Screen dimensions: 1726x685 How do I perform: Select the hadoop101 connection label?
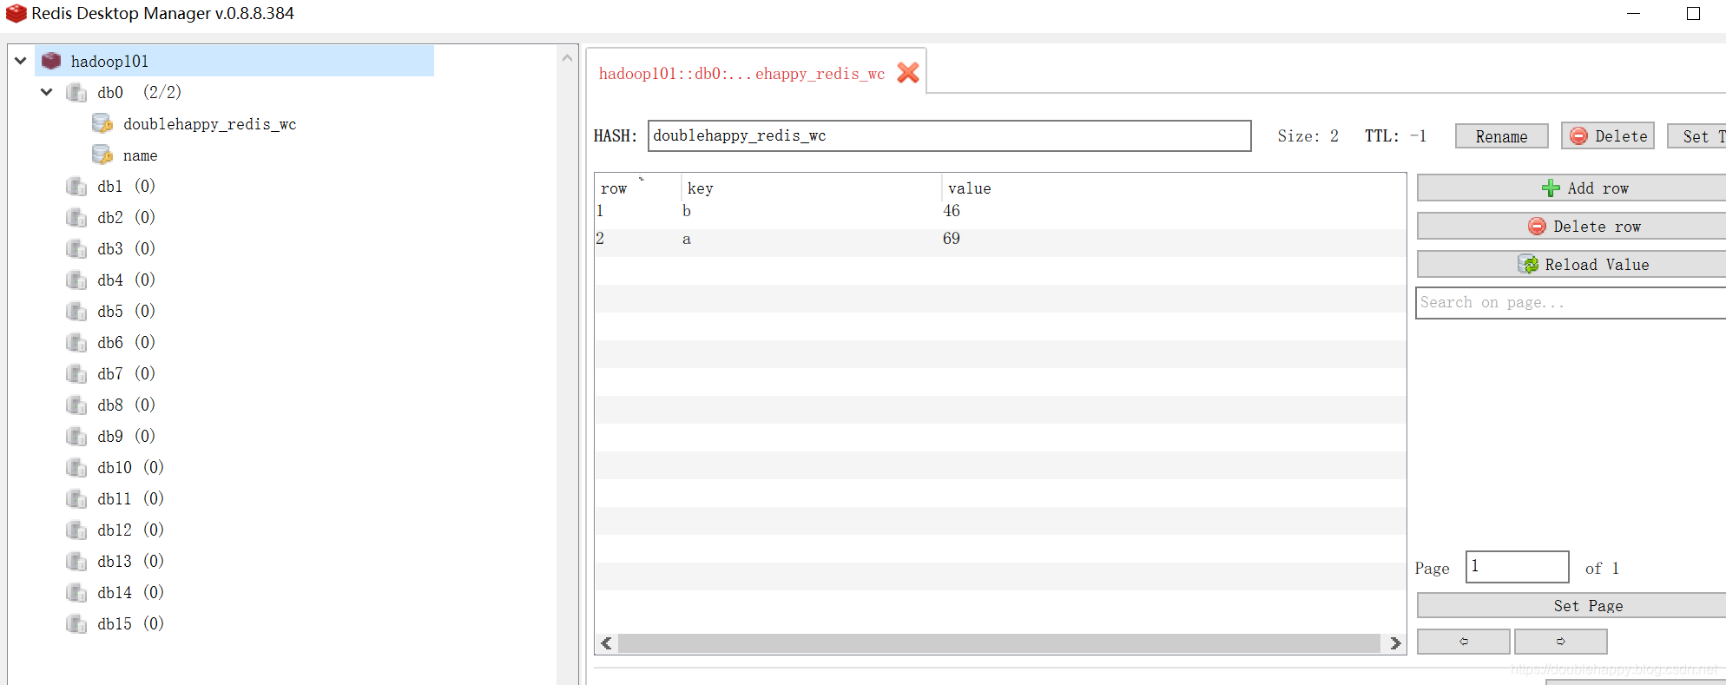point(109,61)
